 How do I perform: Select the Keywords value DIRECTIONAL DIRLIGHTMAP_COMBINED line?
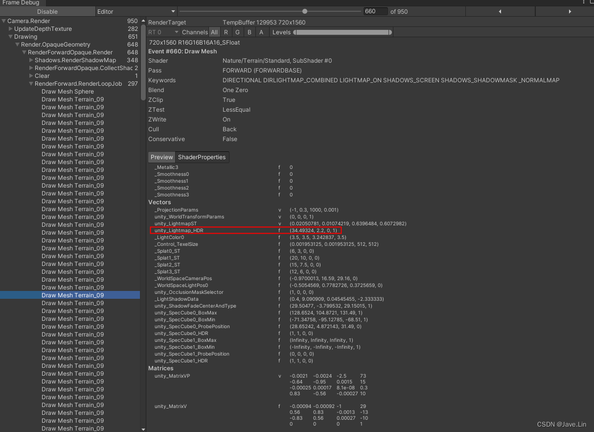(390, 80)
